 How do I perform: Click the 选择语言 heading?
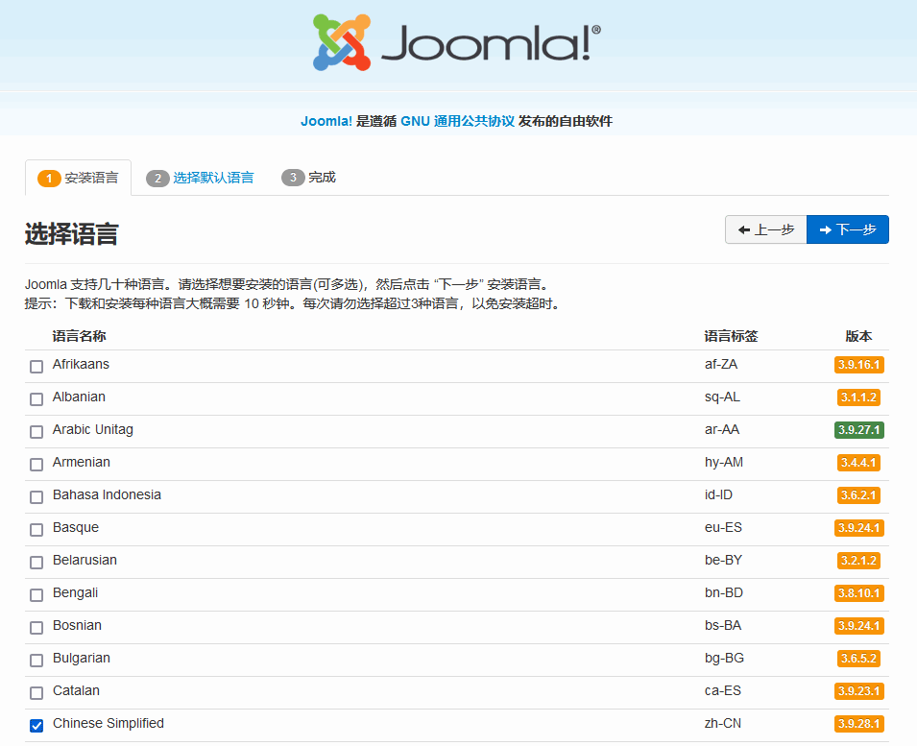tap(72, 234)
